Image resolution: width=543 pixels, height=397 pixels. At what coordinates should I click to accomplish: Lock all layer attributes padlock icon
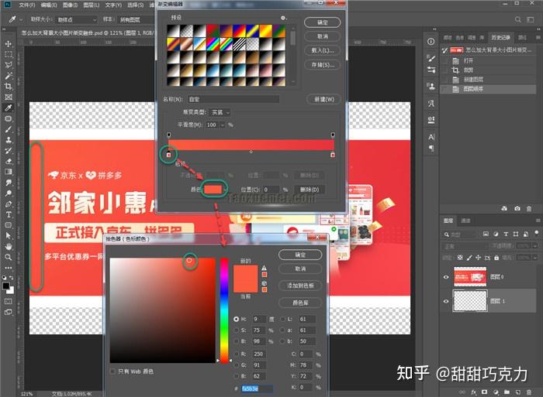(x=496, y=258)
